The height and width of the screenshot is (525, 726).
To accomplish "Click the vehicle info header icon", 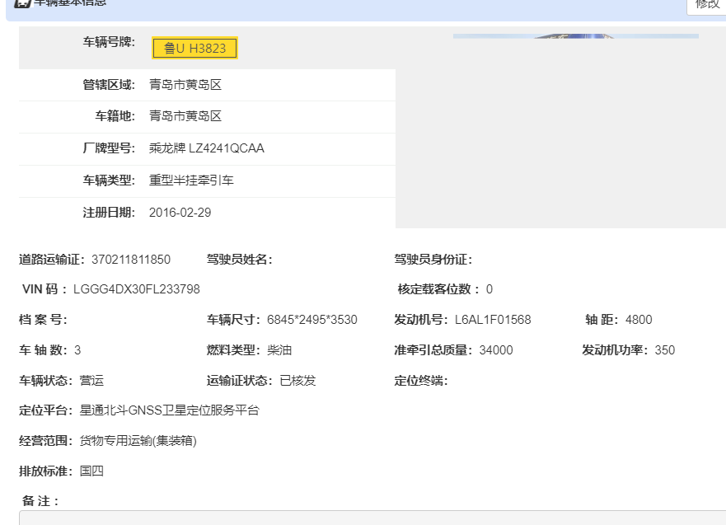I will [x=22, y=3].
